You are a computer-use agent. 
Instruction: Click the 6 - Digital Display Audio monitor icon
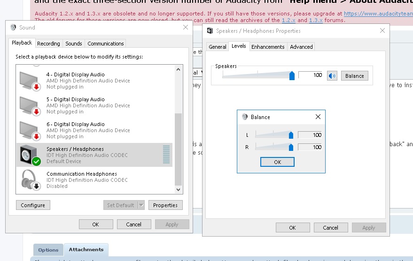click(x=30, y=131)
